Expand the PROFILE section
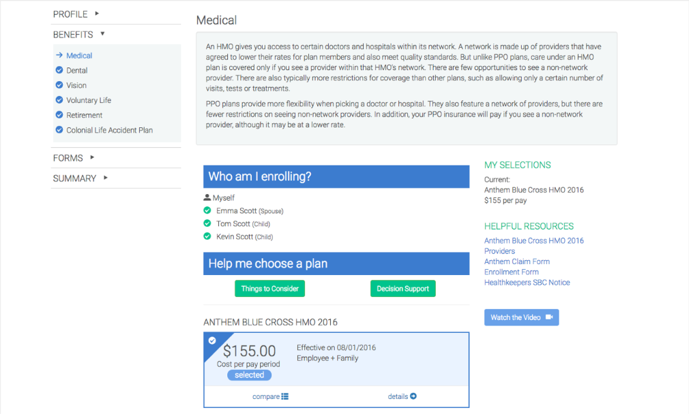This screenshot has width=689, height=414. (76, 14)
